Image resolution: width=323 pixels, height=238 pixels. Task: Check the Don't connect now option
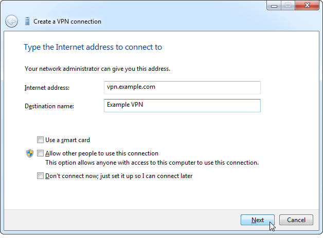(41, 176)
